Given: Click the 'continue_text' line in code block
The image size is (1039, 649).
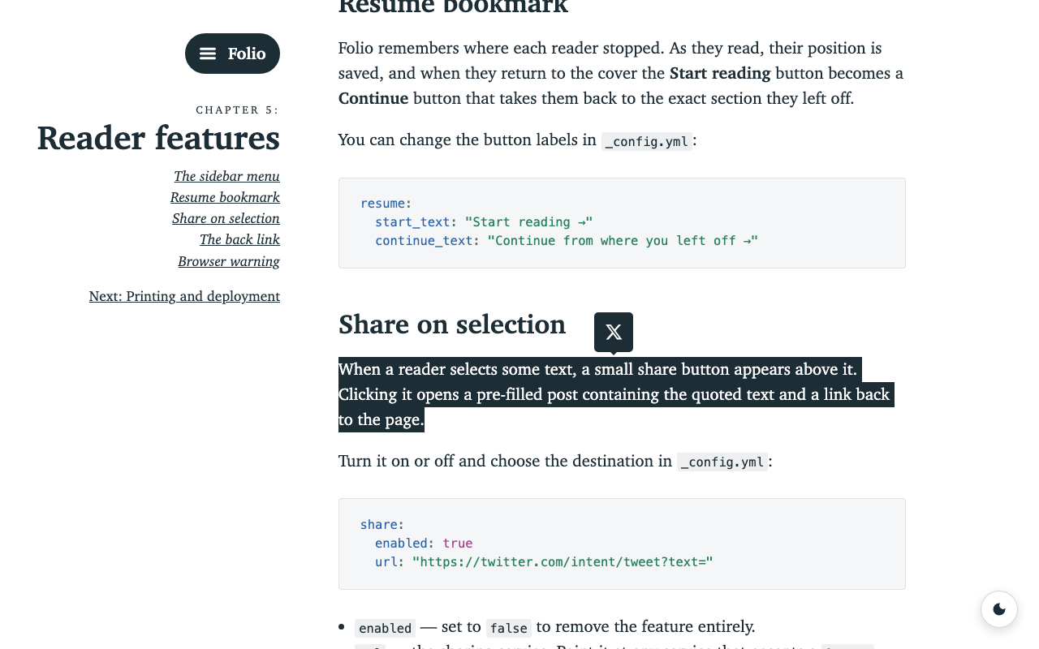Looking at the screenshot, I should click(x=567, y=240).
